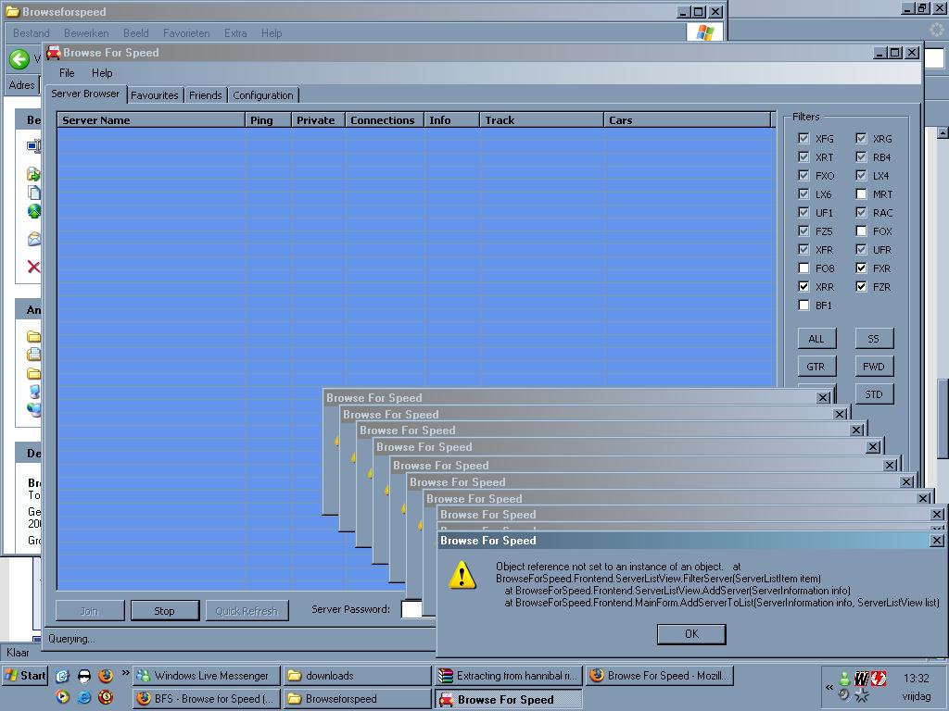The height and width of the screenshot is (711, 949).
Task: Click the warning icon in error dialog
Action: coord(462,575)
